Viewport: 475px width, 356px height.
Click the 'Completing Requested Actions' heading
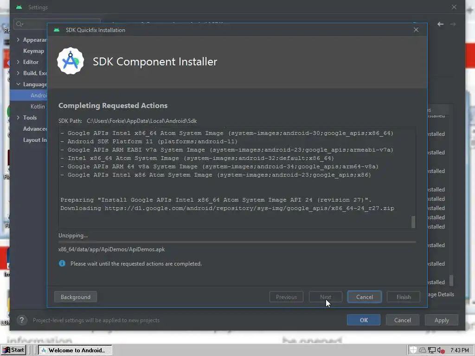pos(113,105)
